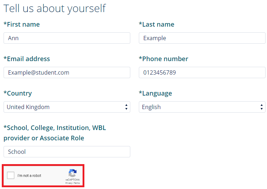Click the First name label
The height and width of the screenshot is (189, 267).
22,25
